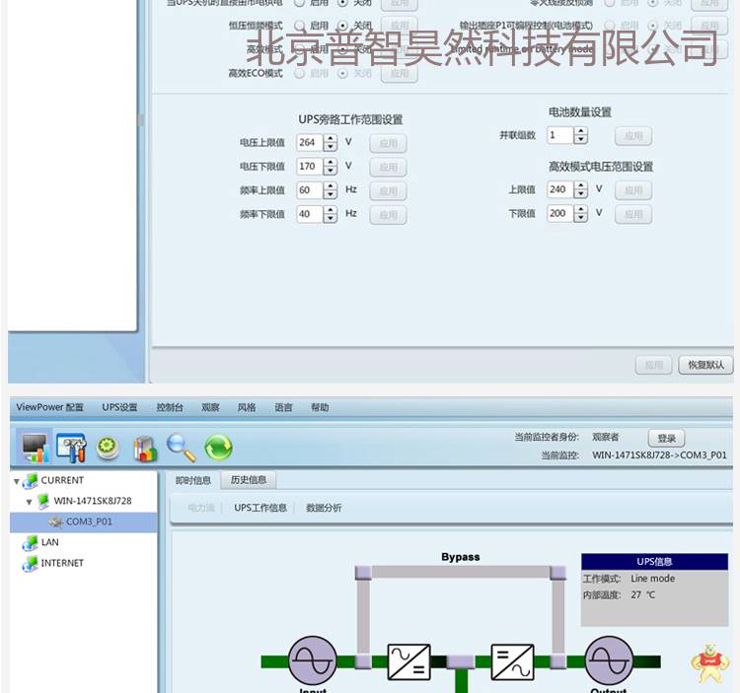Open the 风格 menu
This screenshot has height=693, width=740.
pyautogui.click(x=247, y=407)
